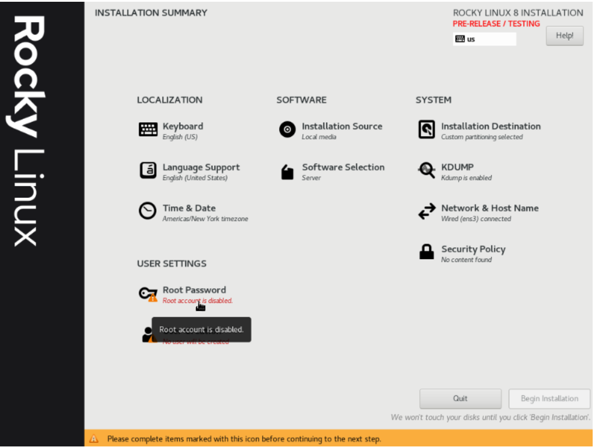This screenshot has height=447, width=595.
Task: Open the Keyboard settings spoke
Action: coord(171,130)
